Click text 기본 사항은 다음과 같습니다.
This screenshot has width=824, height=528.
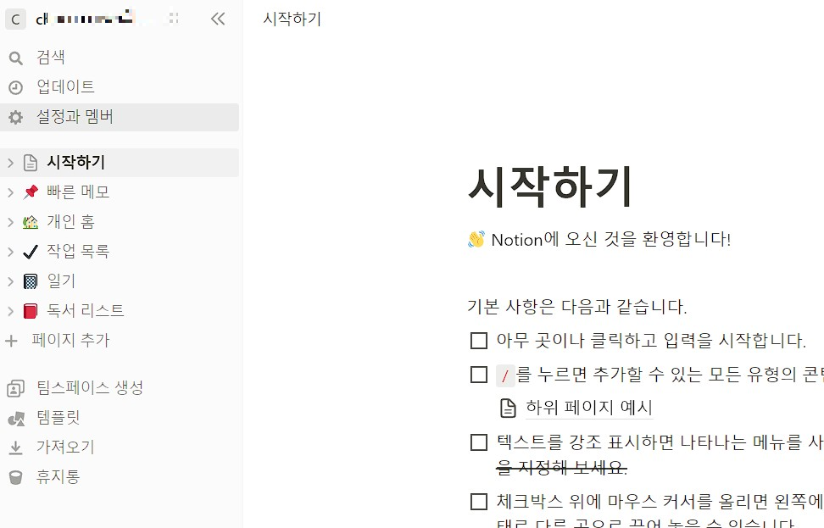coord(577,307)
